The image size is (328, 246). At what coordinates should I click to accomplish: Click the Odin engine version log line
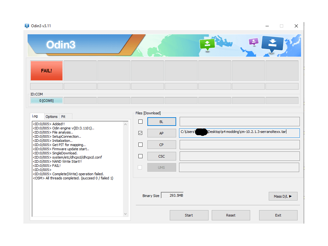tap(63, 128)
